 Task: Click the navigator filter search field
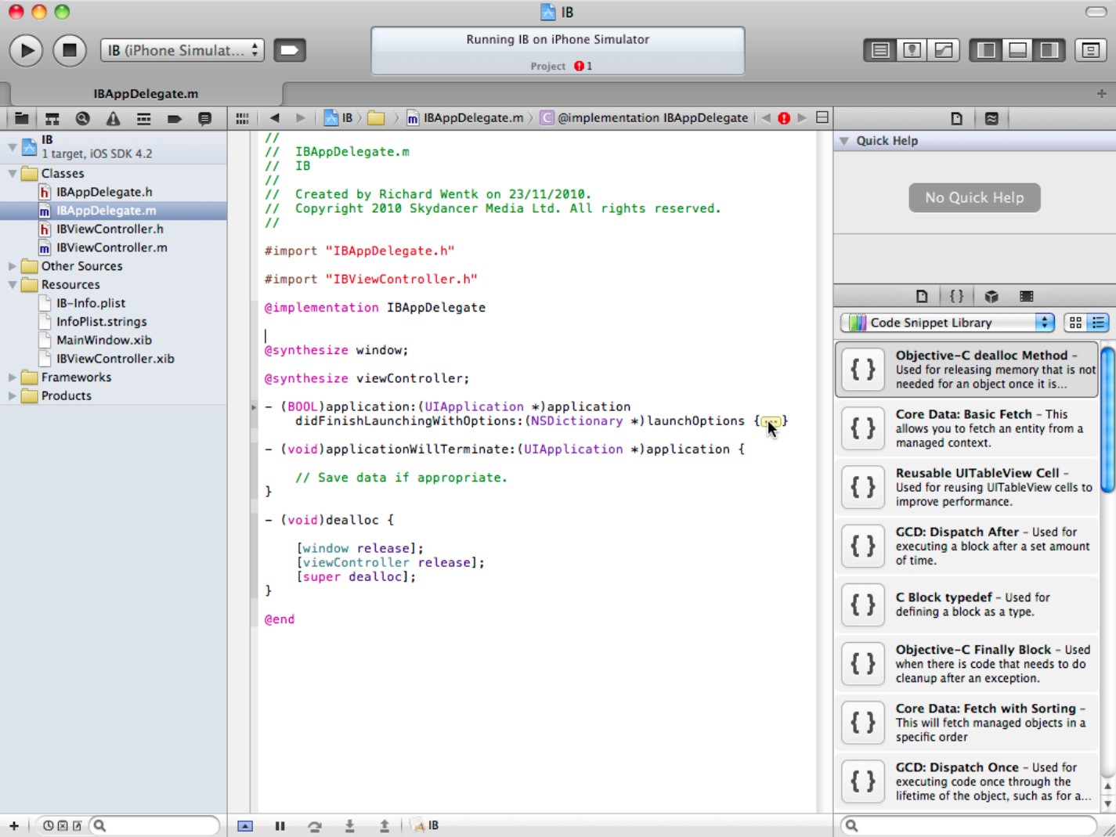pyautogui.click(x=155, y=825)
